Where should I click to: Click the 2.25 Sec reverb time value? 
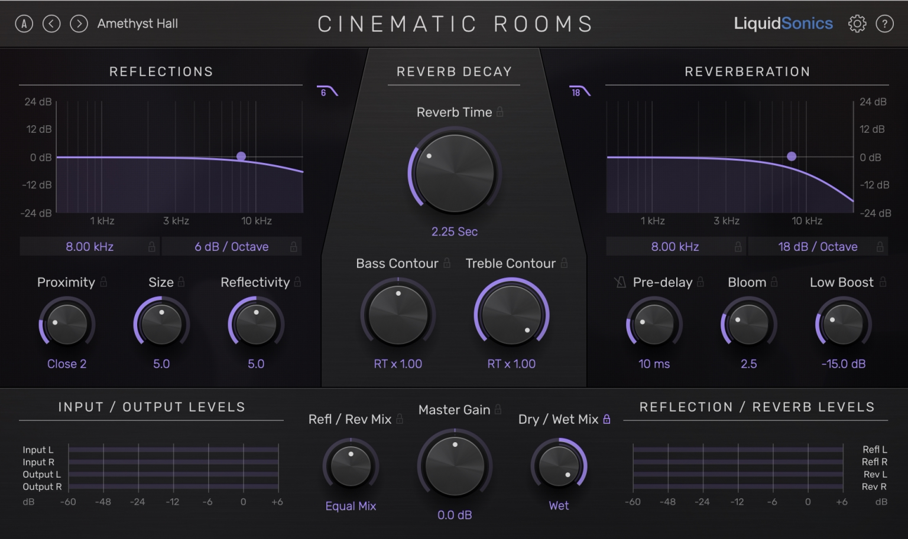(x=455, y=231)
